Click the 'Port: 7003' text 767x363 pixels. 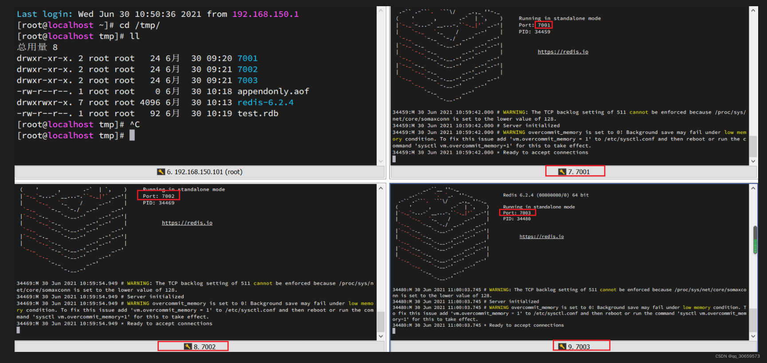(517, 213)
